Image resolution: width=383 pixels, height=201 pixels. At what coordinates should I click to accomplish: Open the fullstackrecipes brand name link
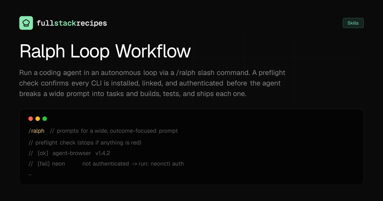click(72, 23)
